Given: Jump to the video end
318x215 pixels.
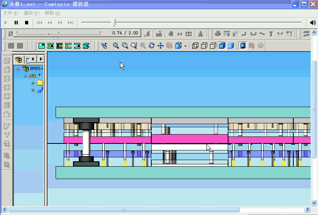Looking at the screenshot, I should coord(71,22).
